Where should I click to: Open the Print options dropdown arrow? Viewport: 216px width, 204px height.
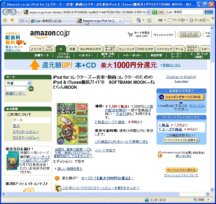[165, 20]
